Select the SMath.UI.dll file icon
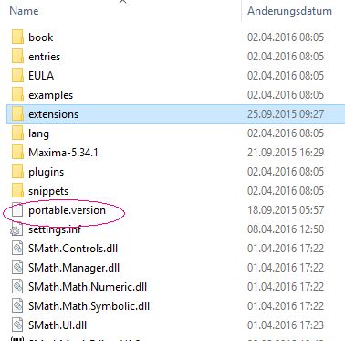The width and height of the screenshot is (345, 341). click(x=17, y=325)
